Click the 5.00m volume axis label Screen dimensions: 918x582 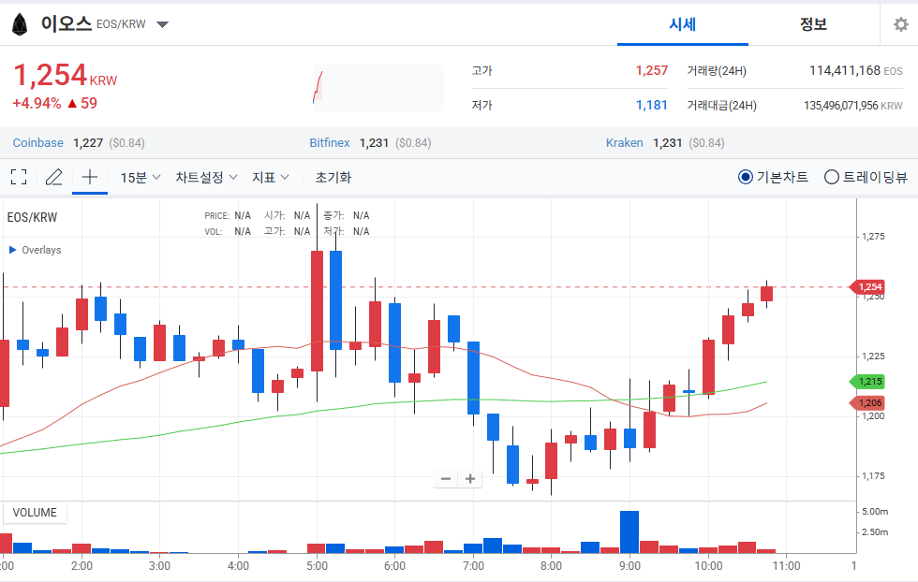(875, 511)
